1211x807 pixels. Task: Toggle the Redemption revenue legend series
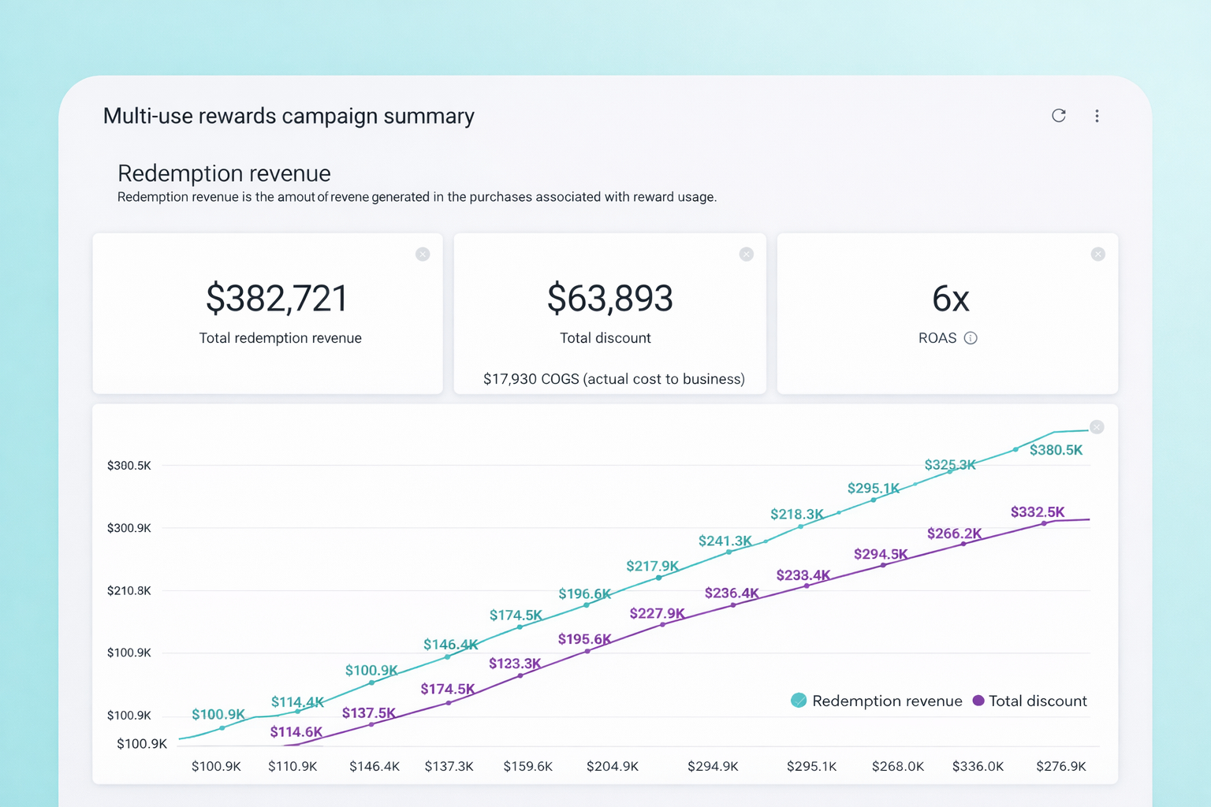click(877, 701)
